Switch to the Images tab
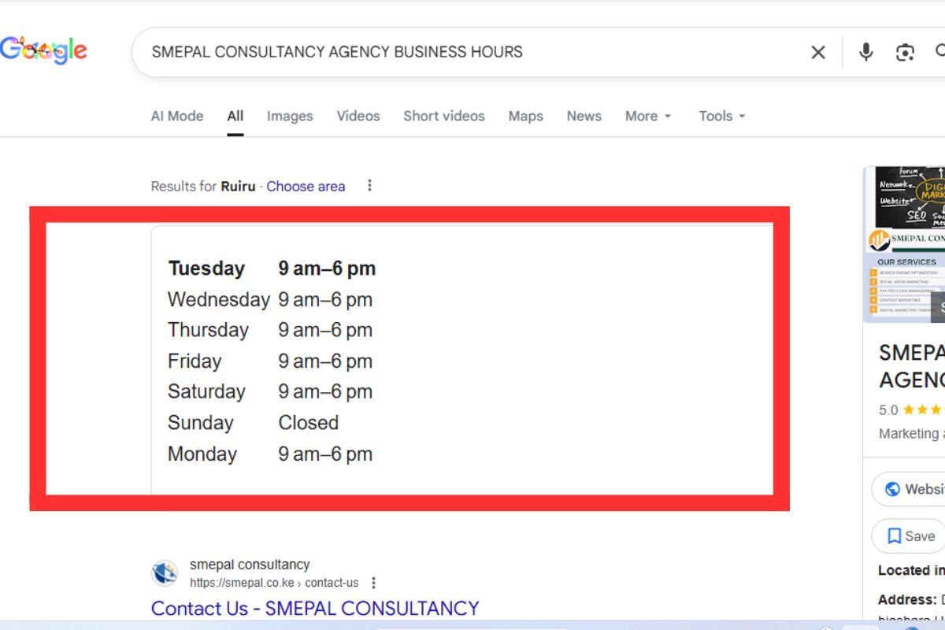945x630 pixels. click(289, 116)
